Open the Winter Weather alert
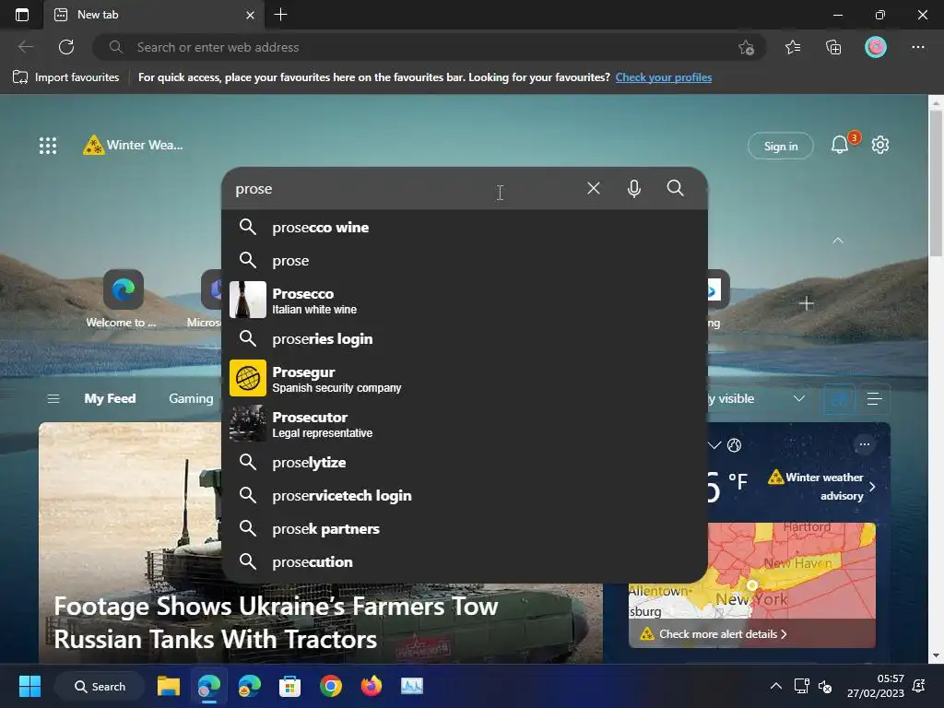This screenshot has width=944, height=708. pyautogui.click(x=133, y=145)
